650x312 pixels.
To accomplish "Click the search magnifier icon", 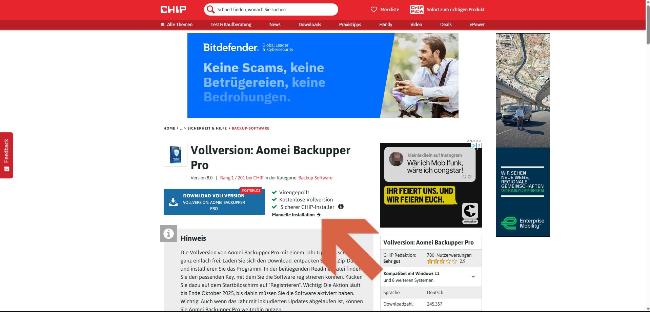I will [x=210, y=9].
